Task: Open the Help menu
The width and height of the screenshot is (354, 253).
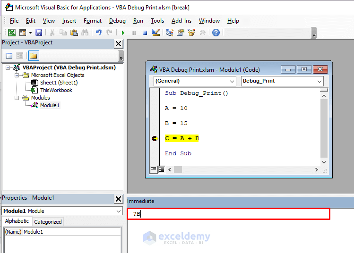Action: pos(233,21)
